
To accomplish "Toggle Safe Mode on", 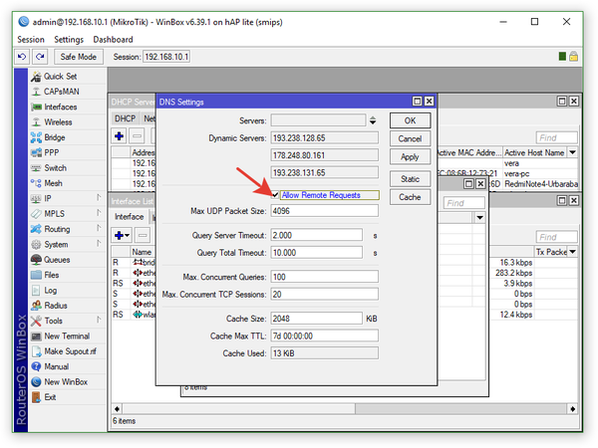I will pos(80,57).
